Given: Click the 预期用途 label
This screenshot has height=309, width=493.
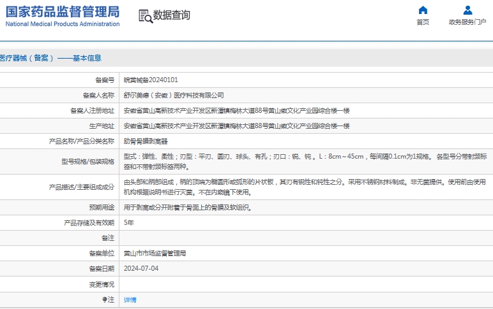Looking at the screenshot, I should coord(102,207).
